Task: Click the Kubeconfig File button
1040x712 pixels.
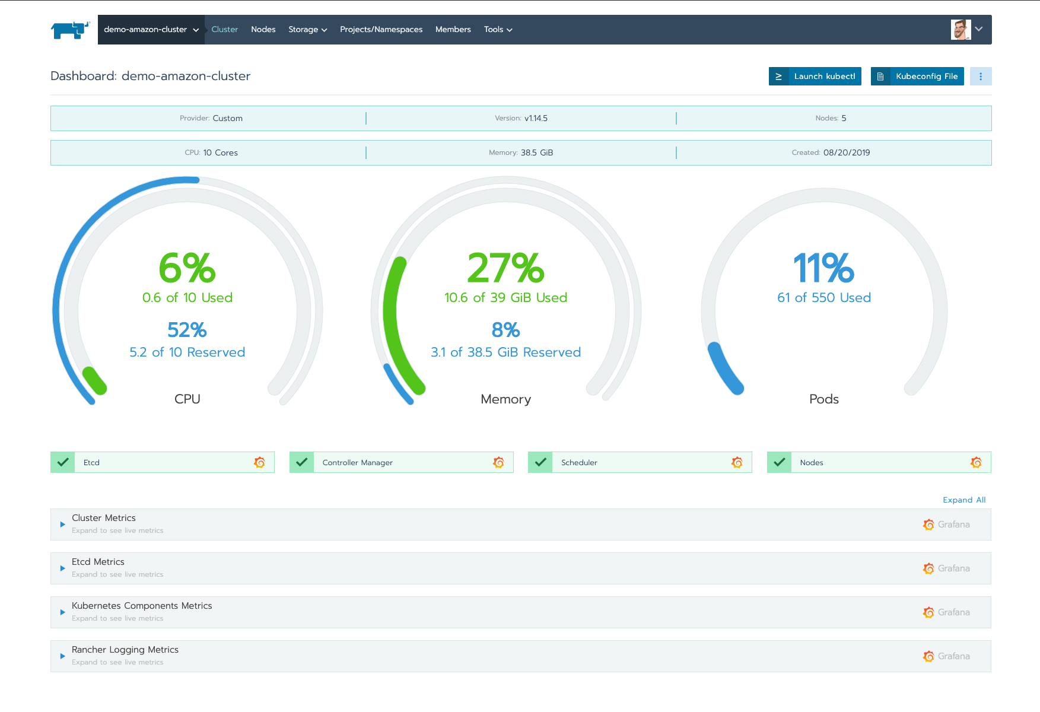Action: (x=917, y=76)
